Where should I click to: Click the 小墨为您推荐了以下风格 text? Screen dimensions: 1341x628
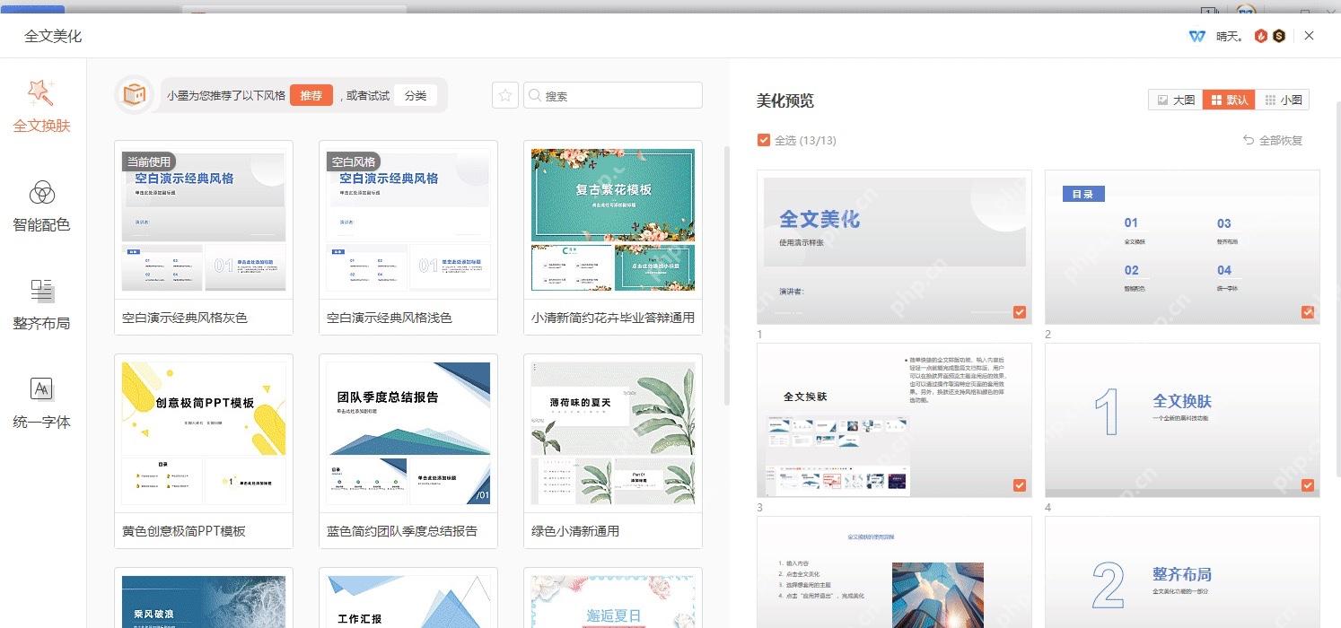[x=225, y=95]
